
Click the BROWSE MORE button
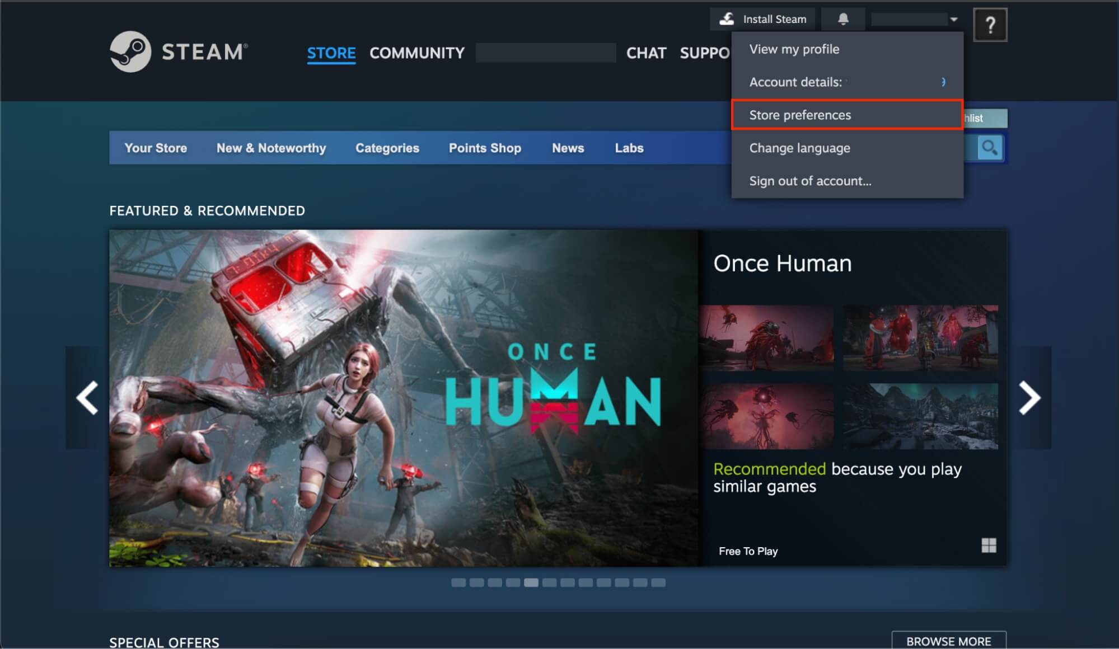(949, 641)
